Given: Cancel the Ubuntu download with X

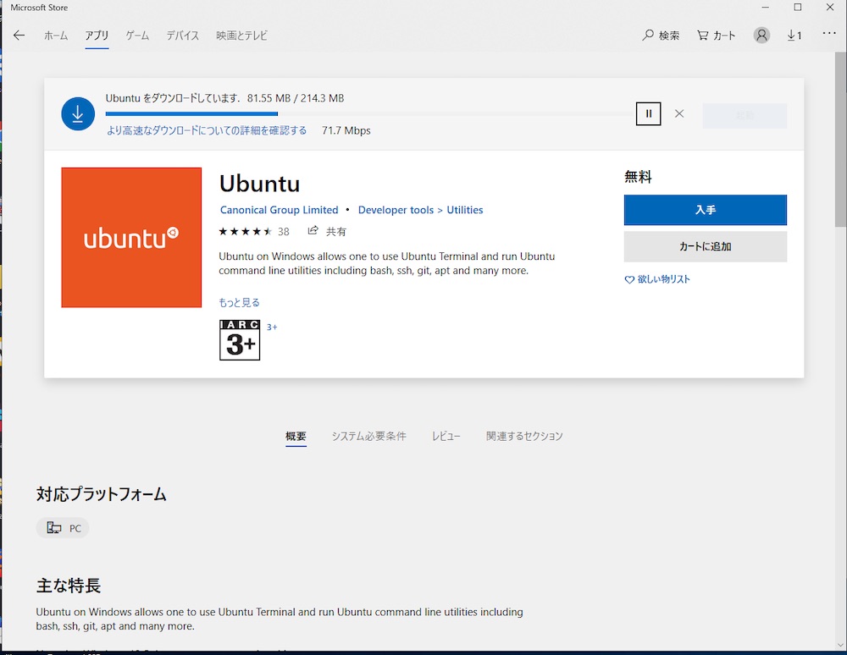Looking at the screenshot, I should click(x=679, y=113).
